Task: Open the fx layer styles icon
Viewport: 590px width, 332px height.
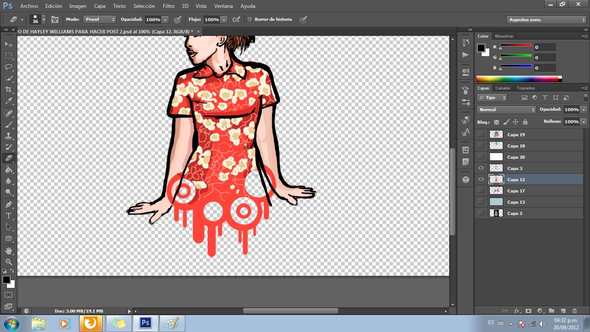Action: 517,310
